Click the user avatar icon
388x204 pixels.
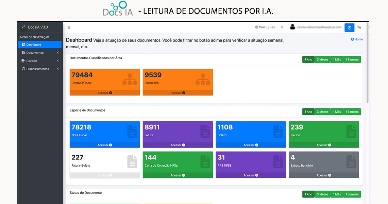tap(292, 27)
